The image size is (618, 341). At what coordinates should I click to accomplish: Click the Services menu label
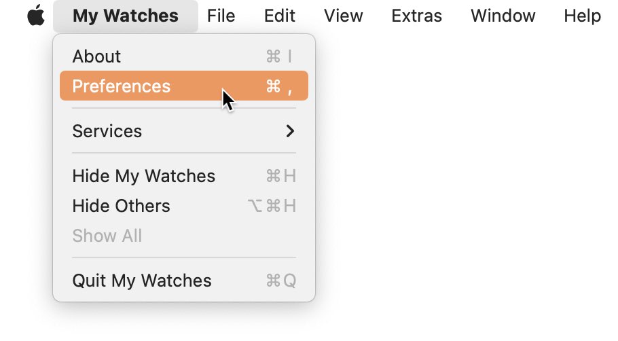point(107,131)
